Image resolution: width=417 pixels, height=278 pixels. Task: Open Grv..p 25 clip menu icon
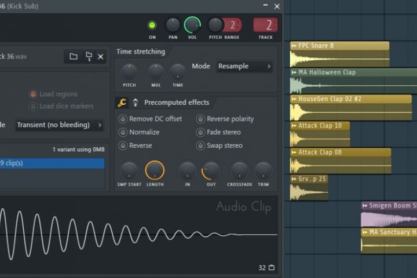294,179
